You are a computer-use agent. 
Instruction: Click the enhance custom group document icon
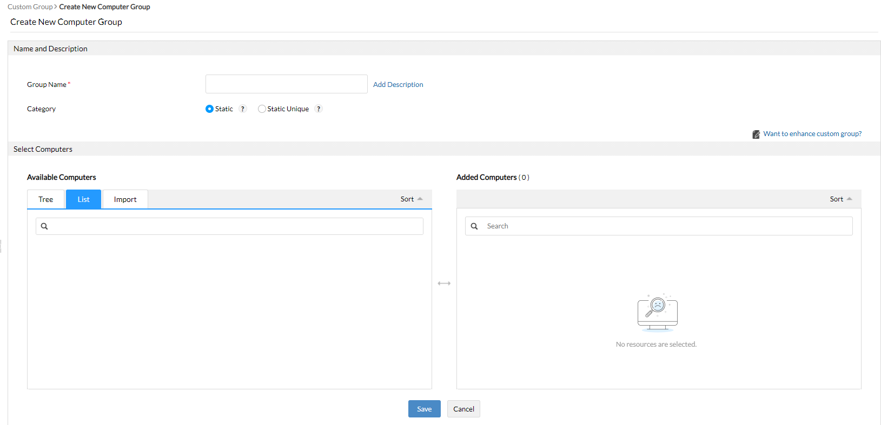coord(756,134)
